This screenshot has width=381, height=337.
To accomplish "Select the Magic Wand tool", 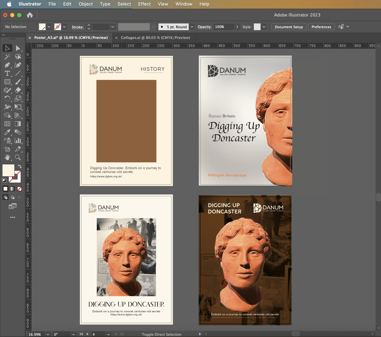I will pyautogui.click(x=7, y=57).
